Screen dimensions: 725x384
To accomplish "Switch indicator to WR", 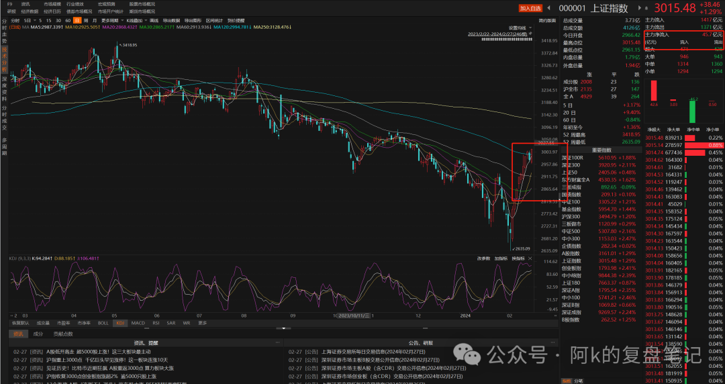I will (187, 323).
